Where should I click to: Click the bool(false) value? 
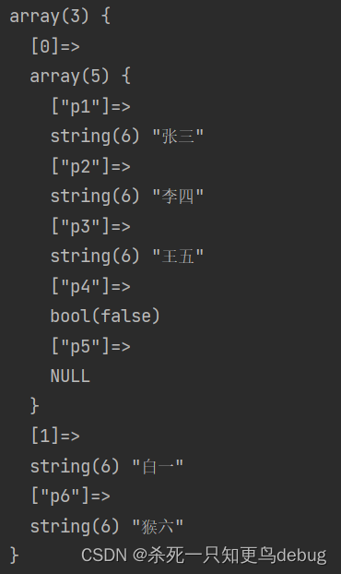(105, 317)
